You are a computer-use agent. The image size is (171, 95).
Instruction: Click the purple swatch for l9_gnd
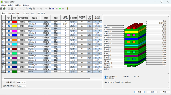[14, 58]
